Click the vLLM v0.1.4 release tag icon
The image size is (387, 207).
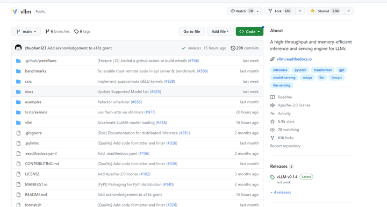272,177
